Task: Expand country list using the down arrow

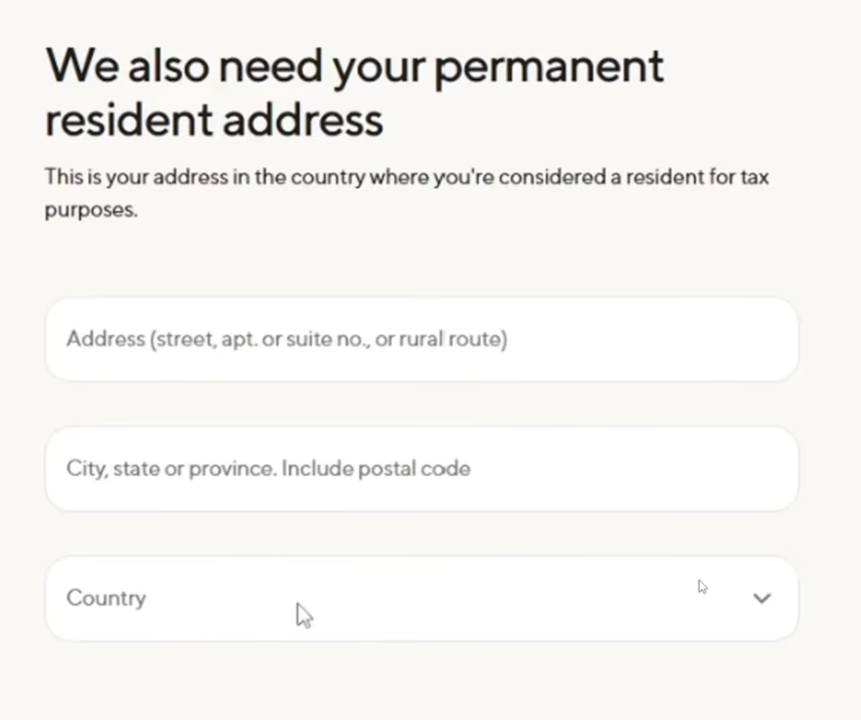Action: tap(762, 598)
